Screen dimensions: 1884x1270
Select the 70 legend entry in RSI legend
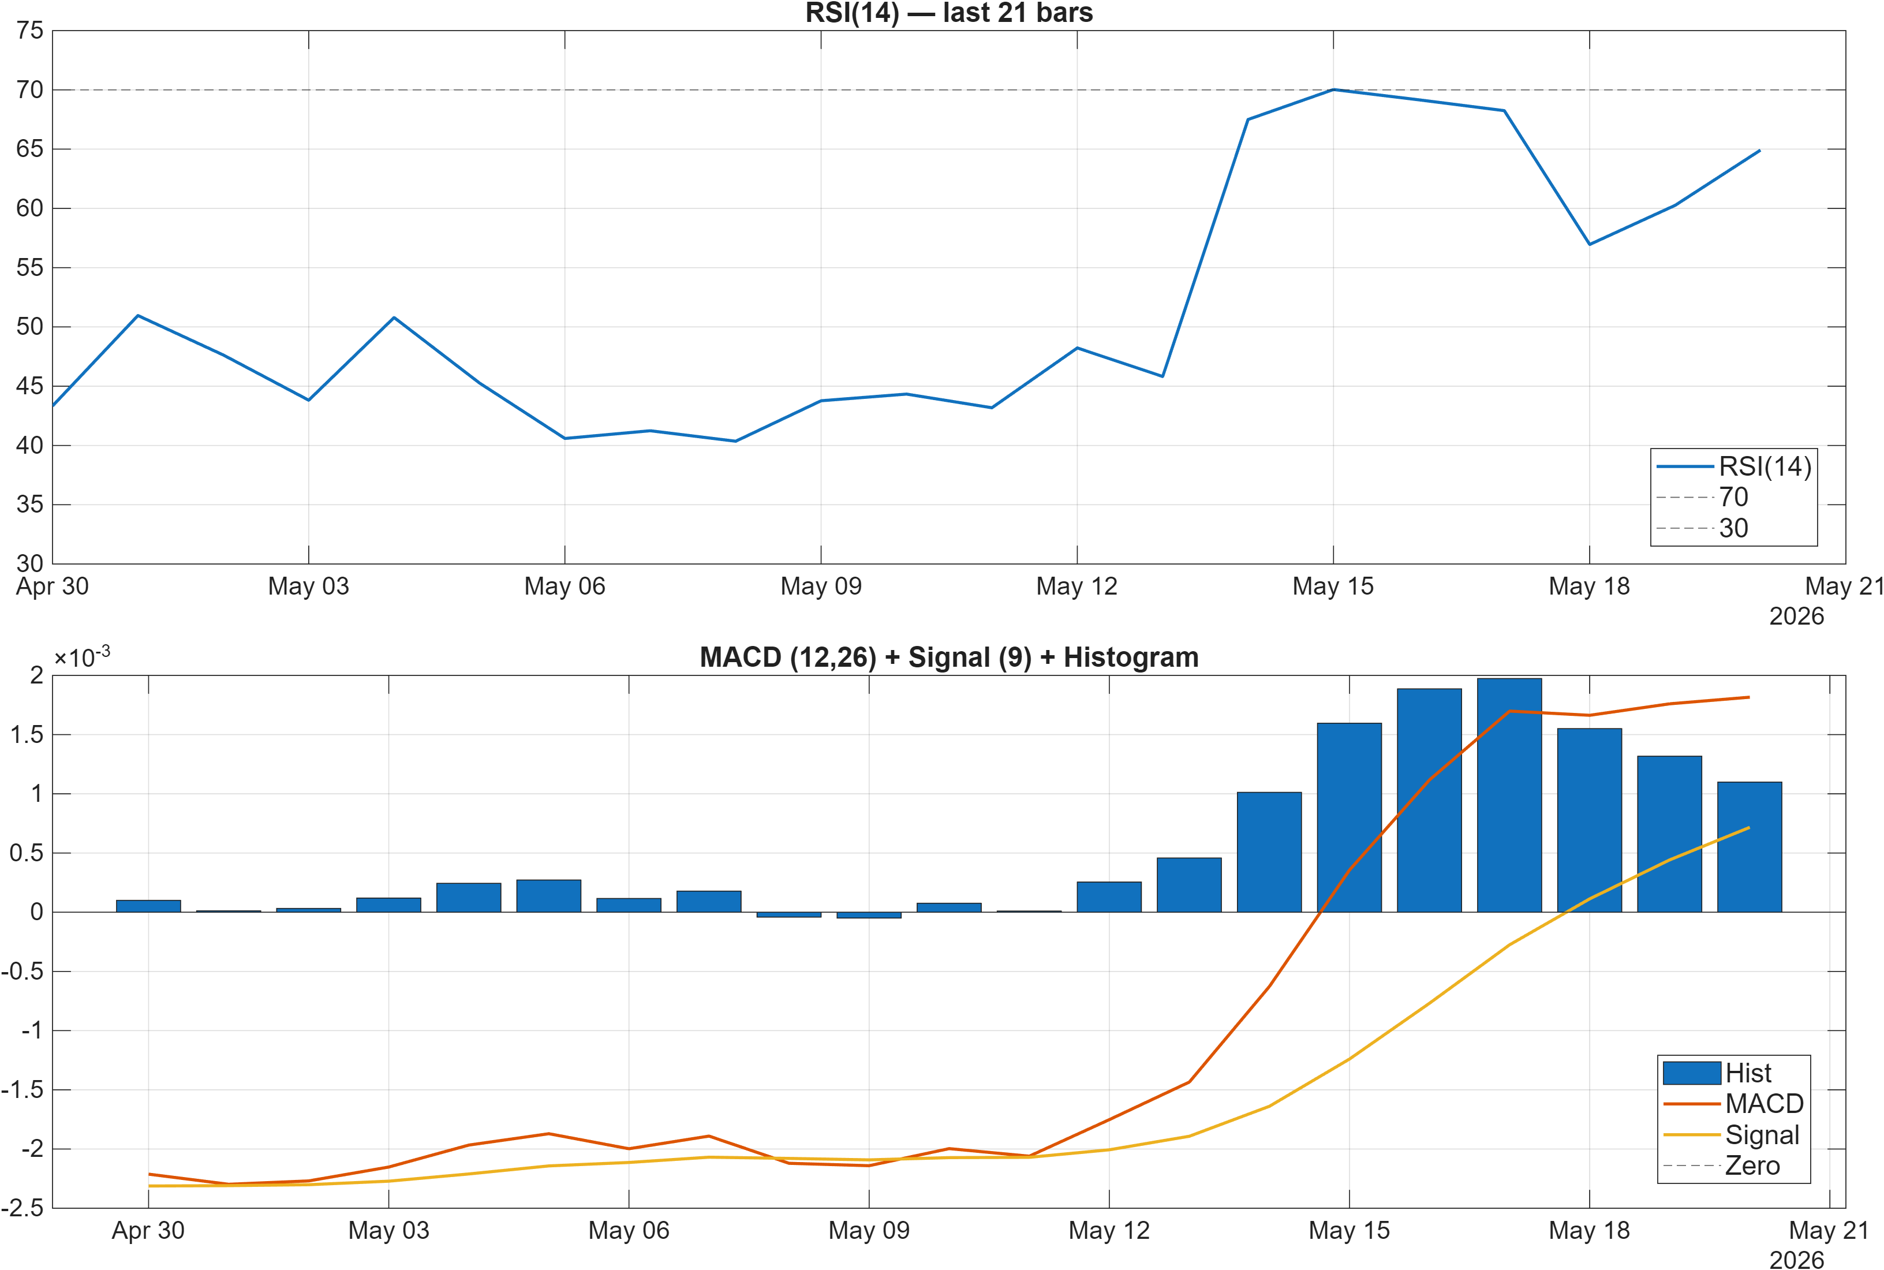pos(1703,497)
